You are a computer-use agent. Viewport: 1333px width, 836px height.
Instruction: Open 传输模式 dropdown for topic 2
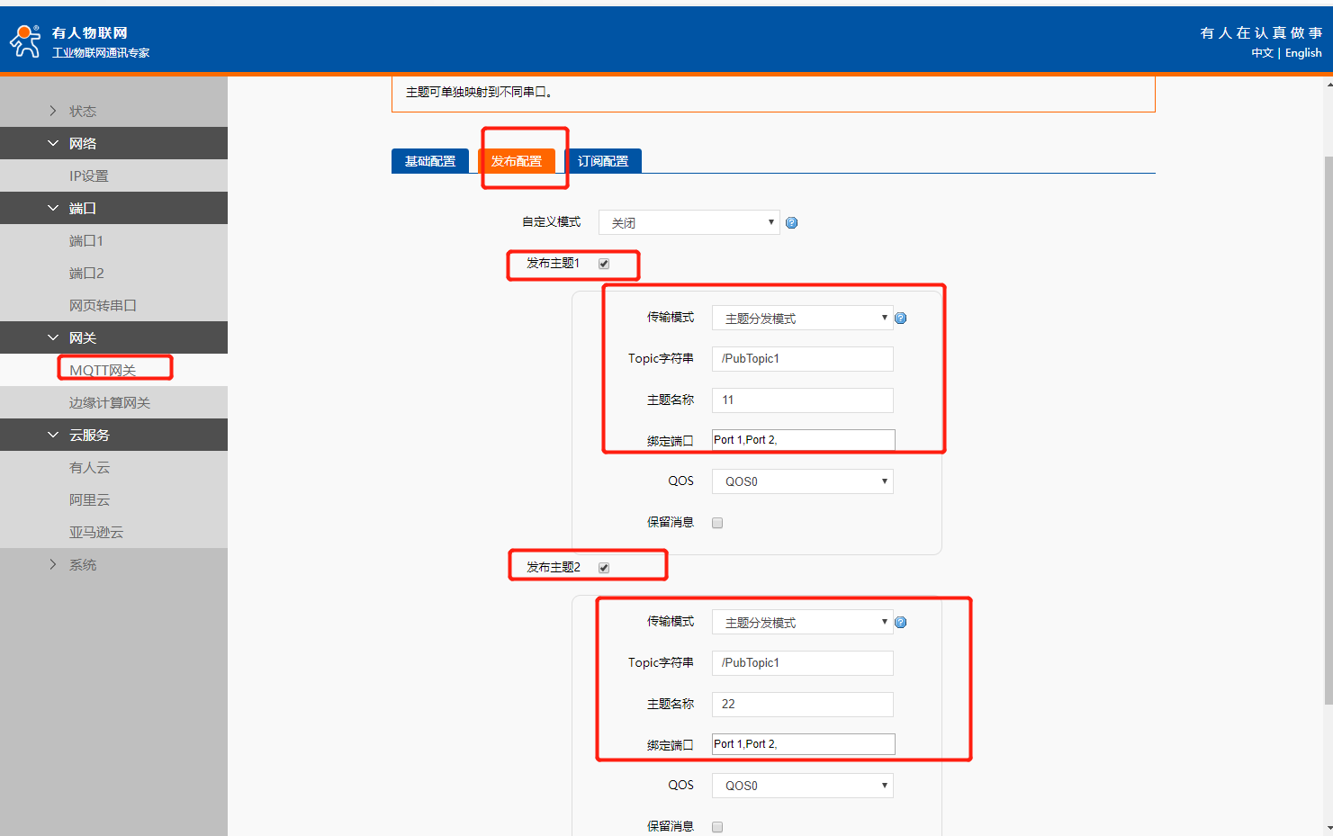802,623
